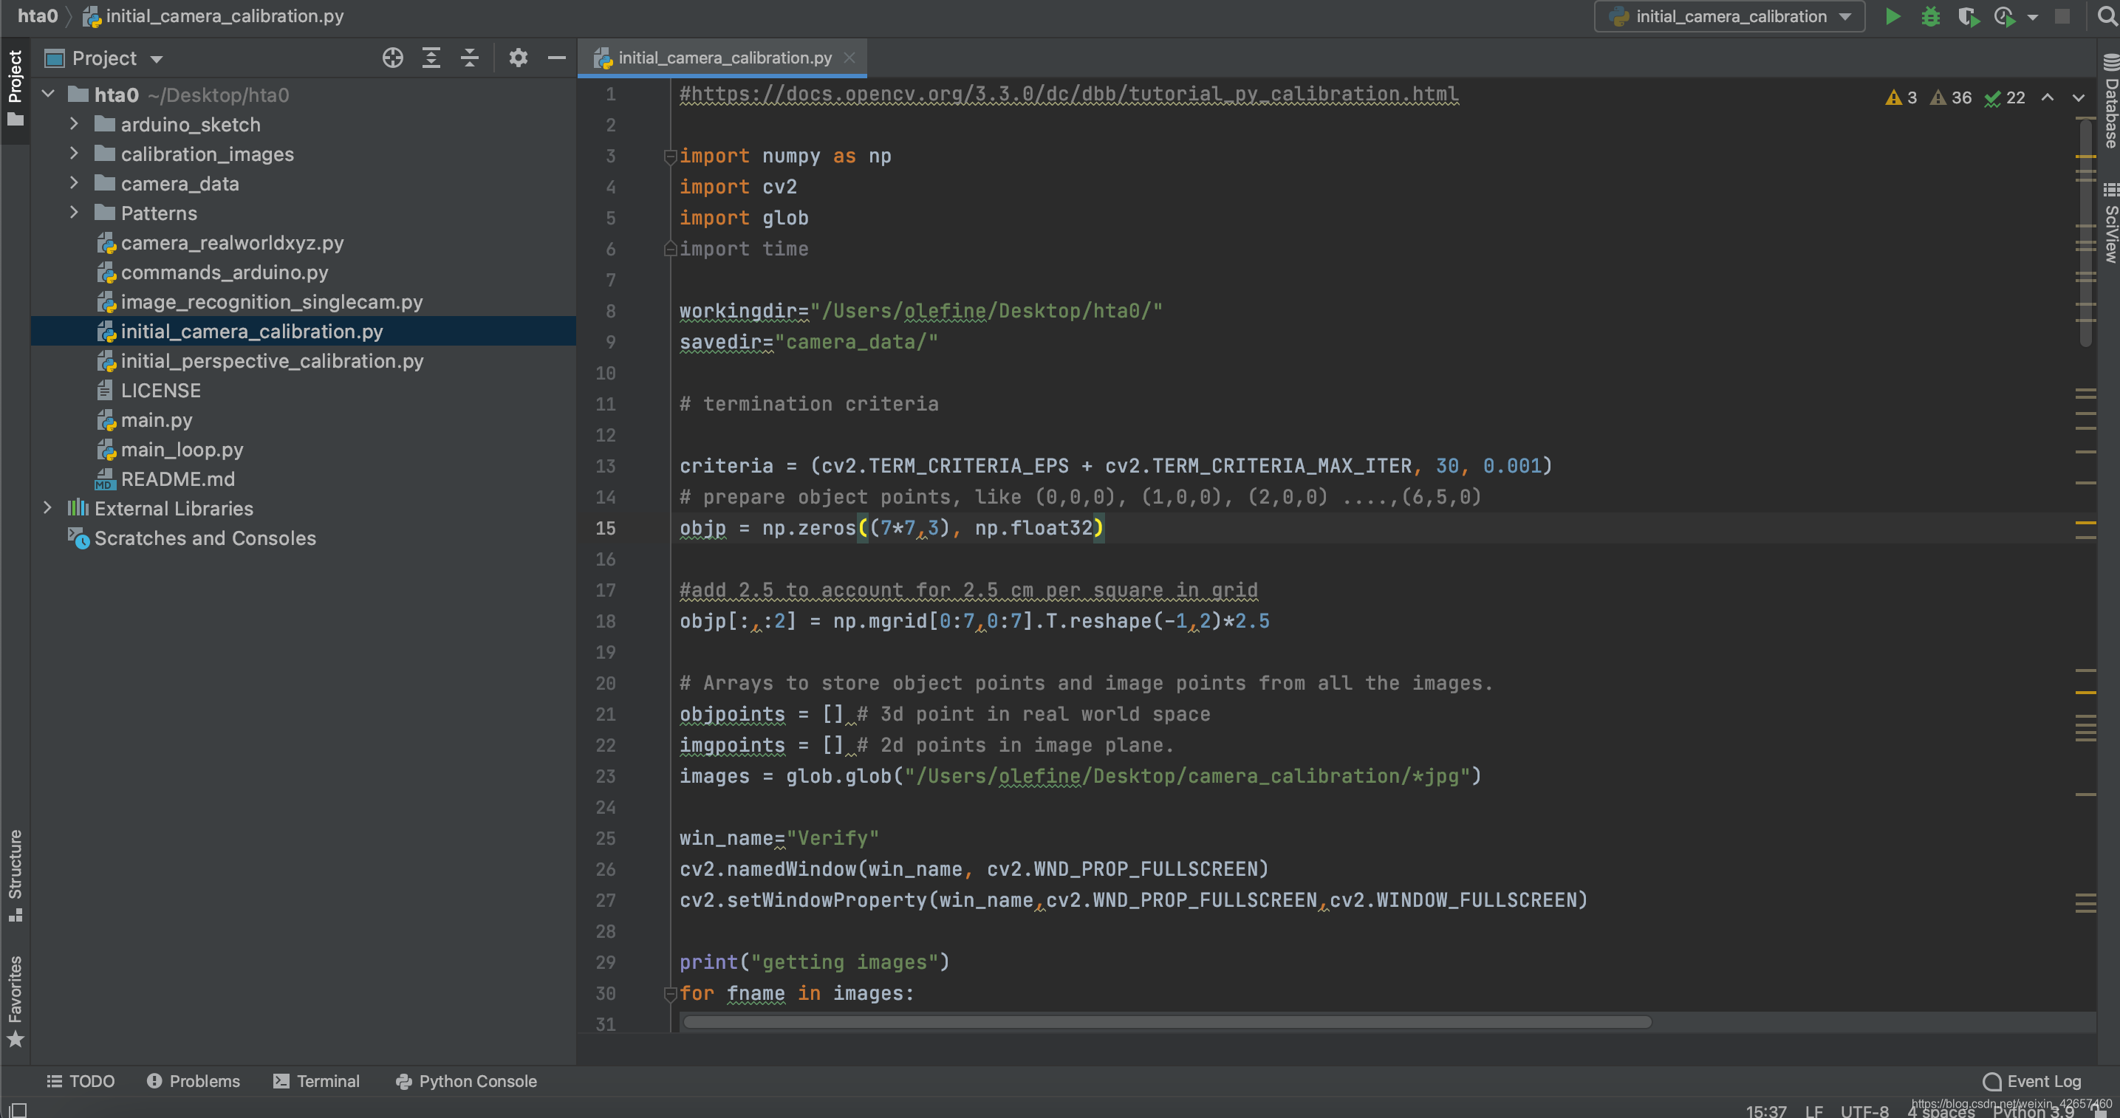Click the OpenCV docs URL comment
Image resolution: width=2120 pixels, height=1118 pixels.
pos(1068,94)
